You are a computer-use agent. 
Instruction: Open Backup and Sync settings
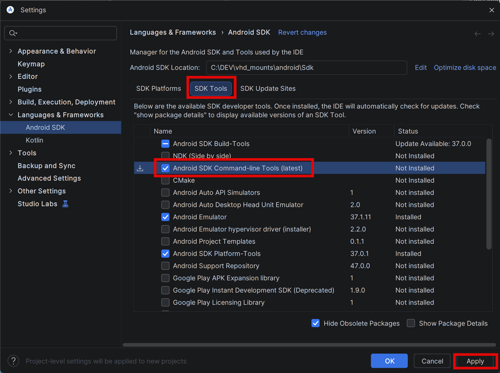point(47,166)
